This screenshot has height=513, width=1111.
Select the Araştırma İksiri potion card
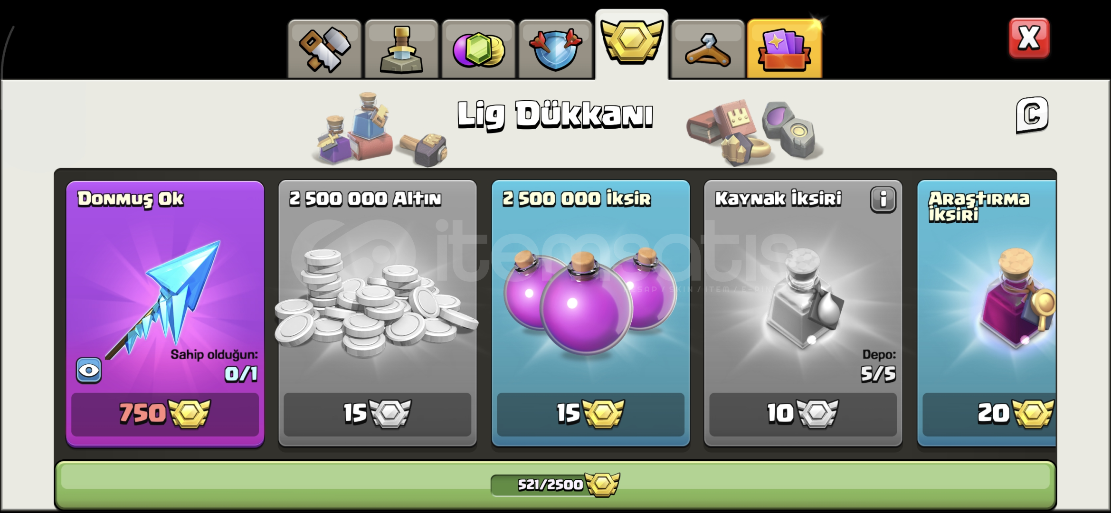pyautogui.click(x=987, y=313)
